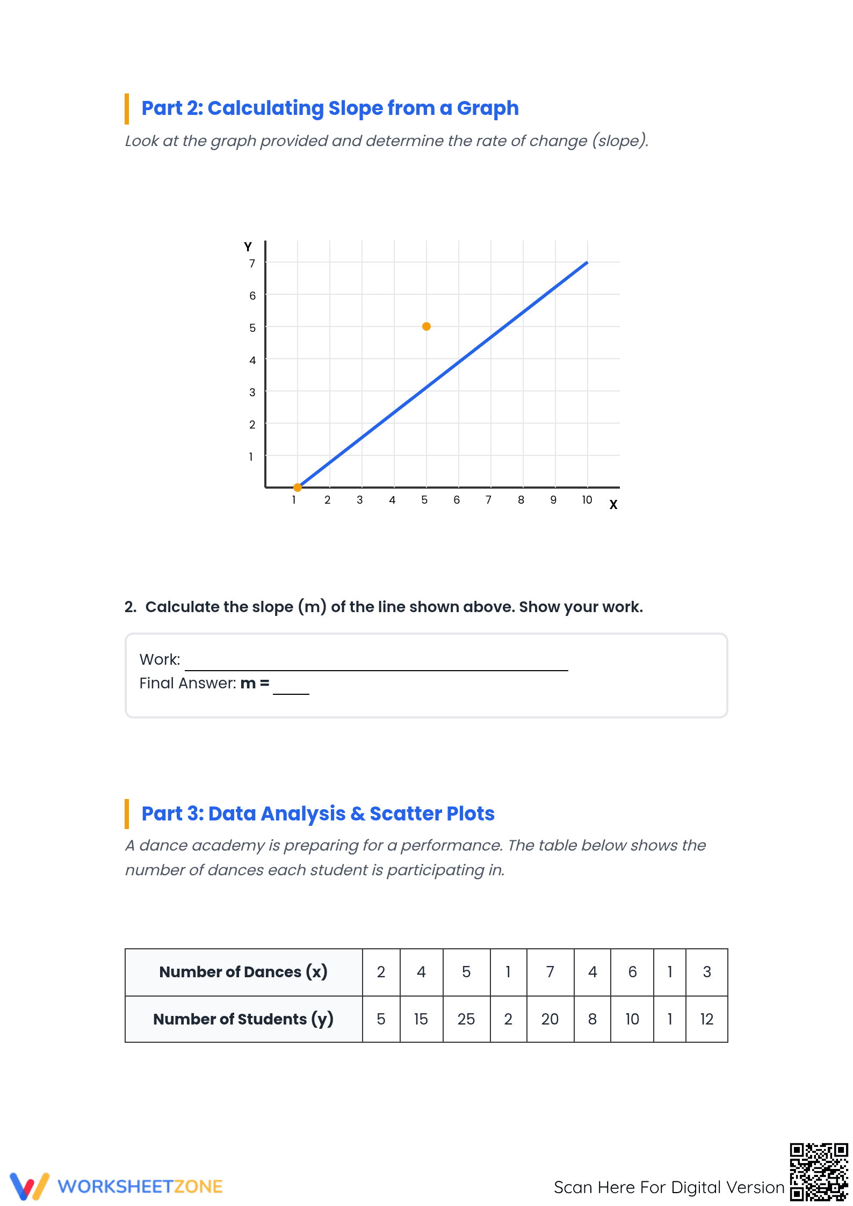Select the Part 3 heading text
The image size is (853, 1206).
[x=317, y=813]
